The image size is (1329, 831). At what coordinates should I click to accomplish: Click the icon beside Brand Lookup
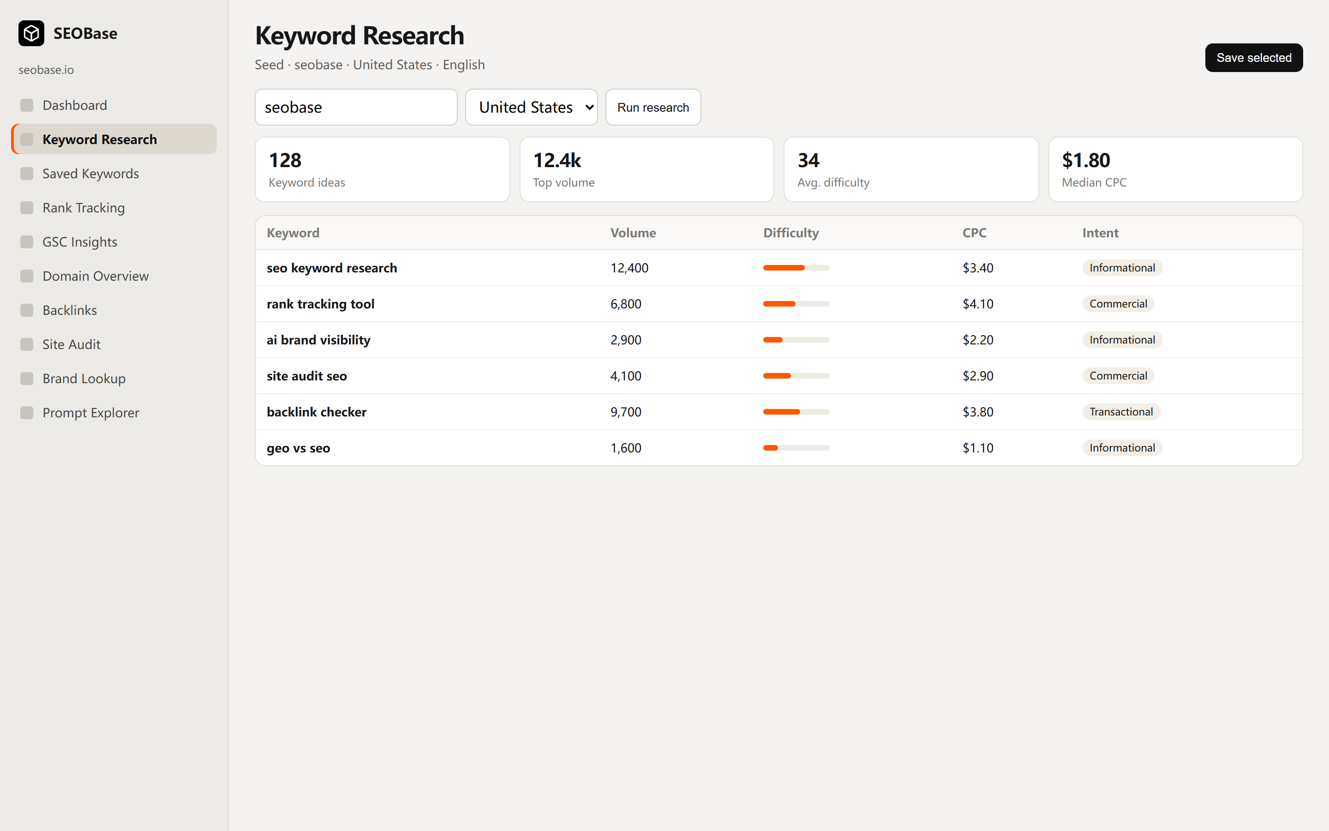pyautogui.click(x=27, y=379)
